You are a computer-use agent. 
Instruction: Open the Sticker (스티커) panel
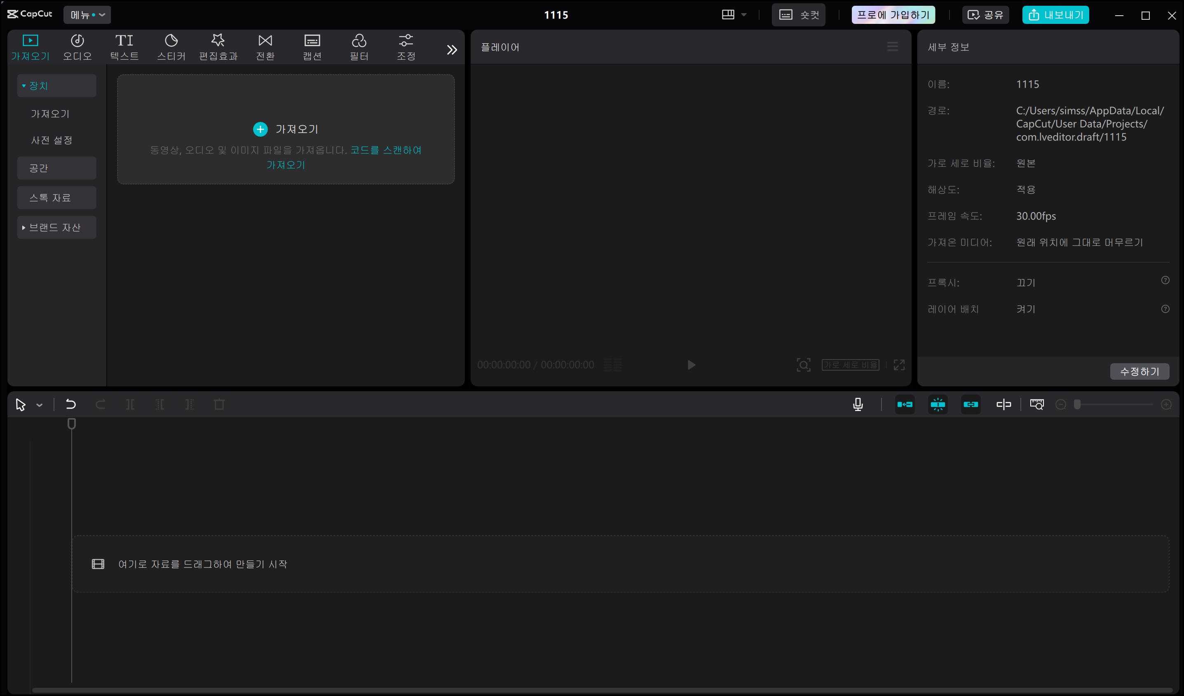[x=171, y=47]
